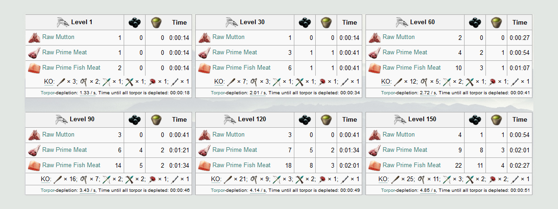Click the Raw Prime Meat icon under Level 120
558x209 pixels.
pos(205,150)
